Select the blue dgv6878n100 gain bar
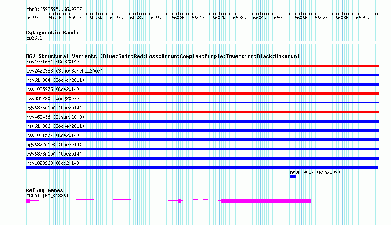391x225 pixels. coord(202,158)
